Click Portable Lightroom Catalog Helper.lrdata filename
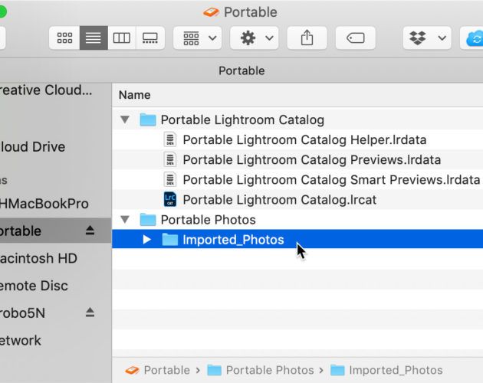Screen dimensions: 483x383 click(x=304, y=139)
